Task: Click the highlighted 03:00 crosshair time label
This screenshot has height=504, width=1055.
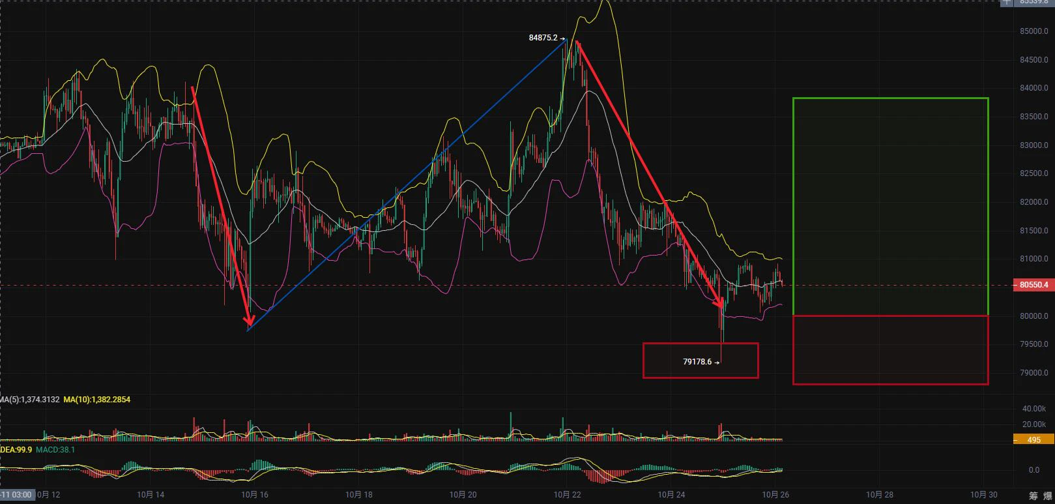Action: click(17, 495)
